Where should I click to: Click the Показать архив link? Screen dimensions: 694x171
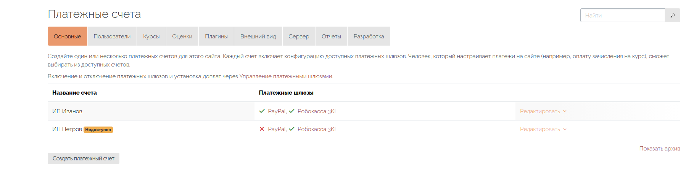(659, 149)
